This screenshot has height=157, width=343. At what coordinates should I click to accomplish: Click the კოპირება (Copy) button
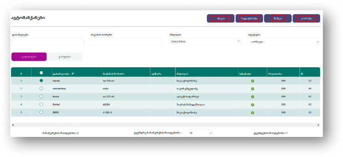click(306, 18)
